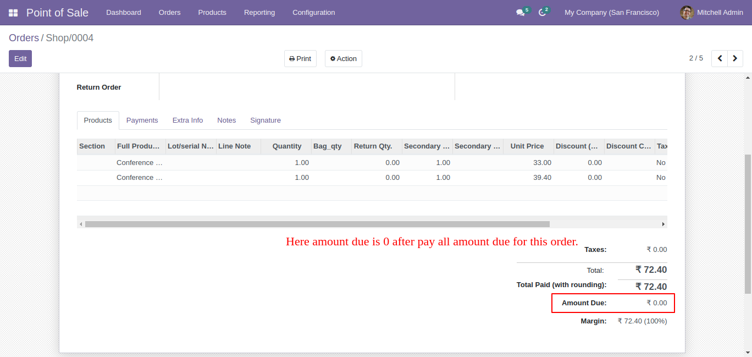Click the Edit button
Screen dimensions: 752x357
point(20,59)
